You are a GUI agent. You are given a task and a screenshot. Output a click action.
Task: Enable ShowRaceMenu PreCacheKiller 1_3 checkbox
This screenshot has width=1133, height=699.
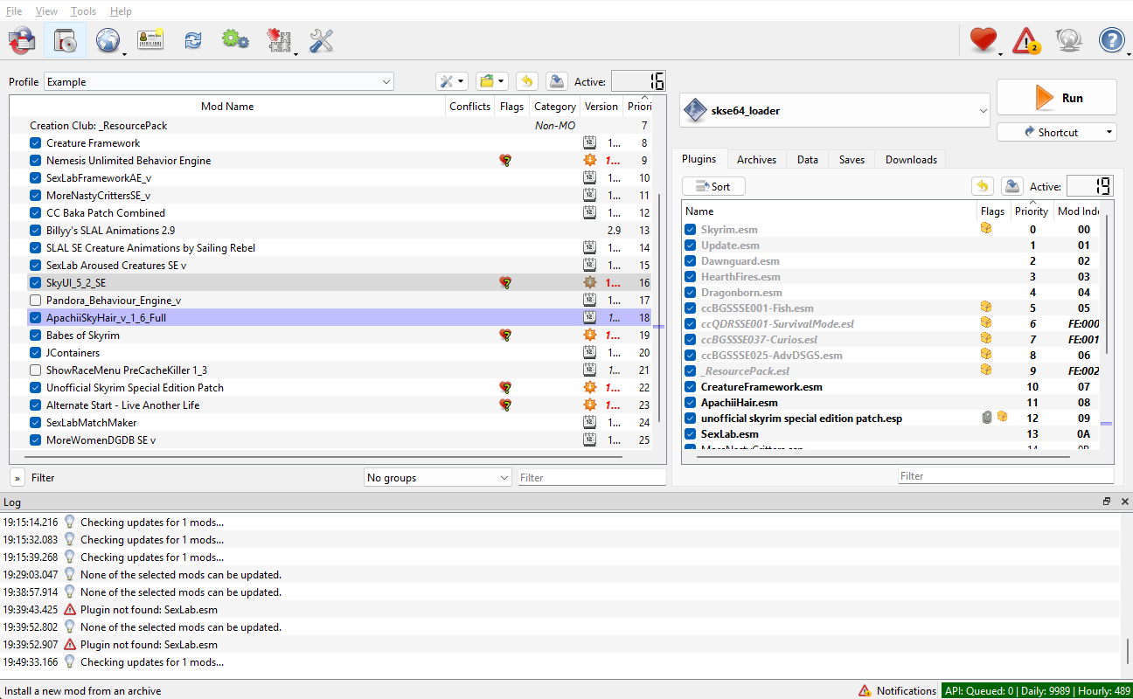(x=35, y=370)
